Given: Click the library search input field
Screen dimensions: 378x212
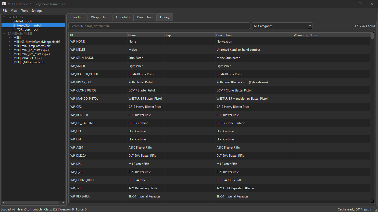Looking at the screenshot, I should point(159,26).
